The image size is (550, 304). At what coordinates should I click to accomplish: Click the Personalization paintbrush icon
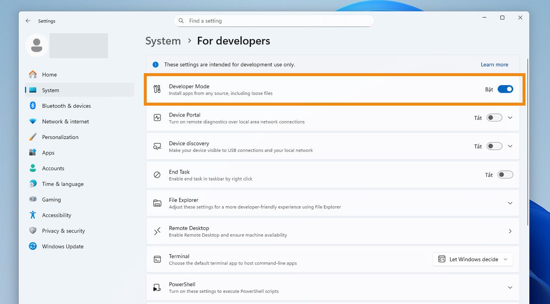pos(33,137)
